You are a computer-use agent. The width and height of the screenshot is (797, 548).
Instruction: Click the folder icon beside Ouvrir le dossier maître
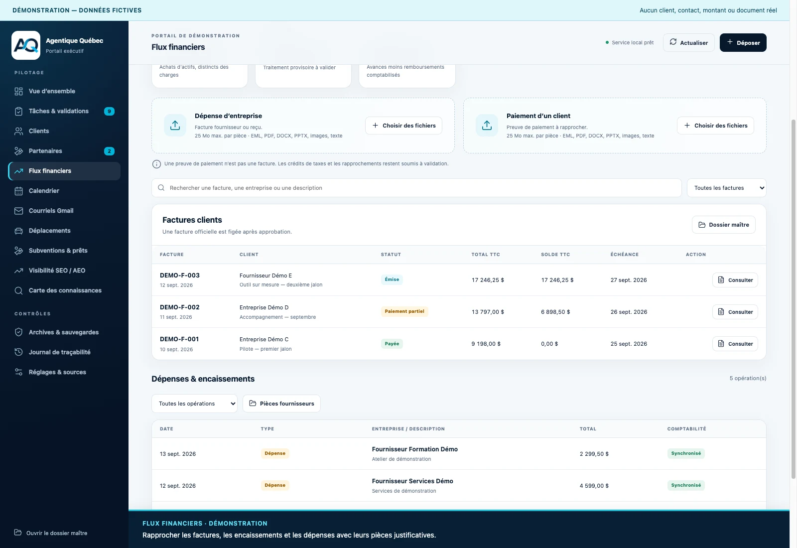18,533
